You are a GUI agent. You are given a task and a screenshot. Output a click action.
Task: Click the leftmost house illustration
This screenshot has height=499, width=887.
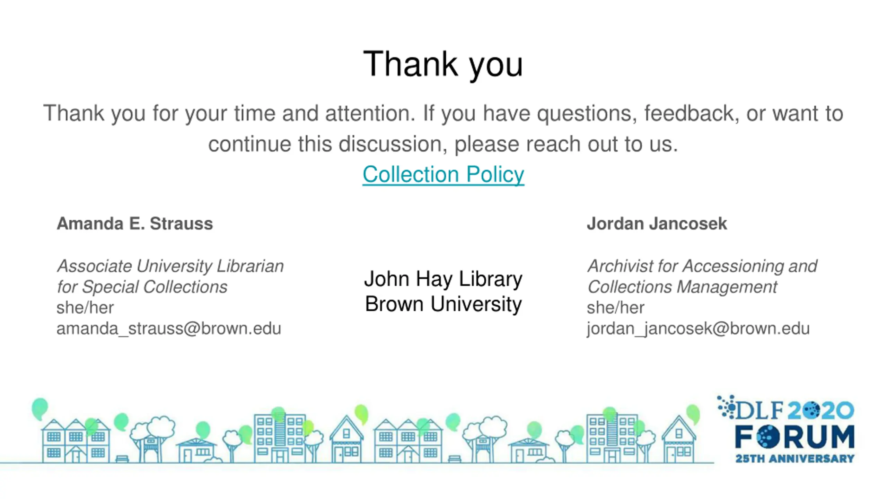[76, 441]
